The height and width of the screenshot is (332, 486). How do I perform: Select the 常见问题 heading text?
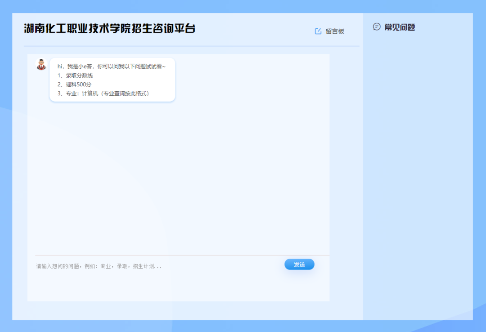click(400, 27)
